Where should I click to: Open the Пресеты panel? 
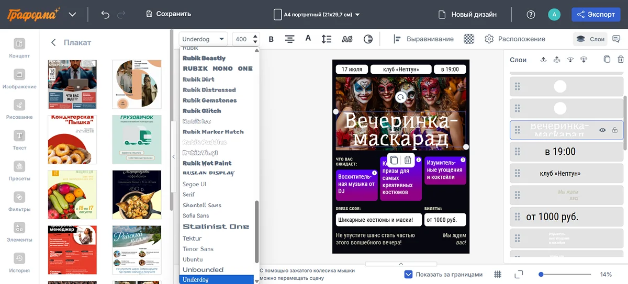click(x=19, y=170)
